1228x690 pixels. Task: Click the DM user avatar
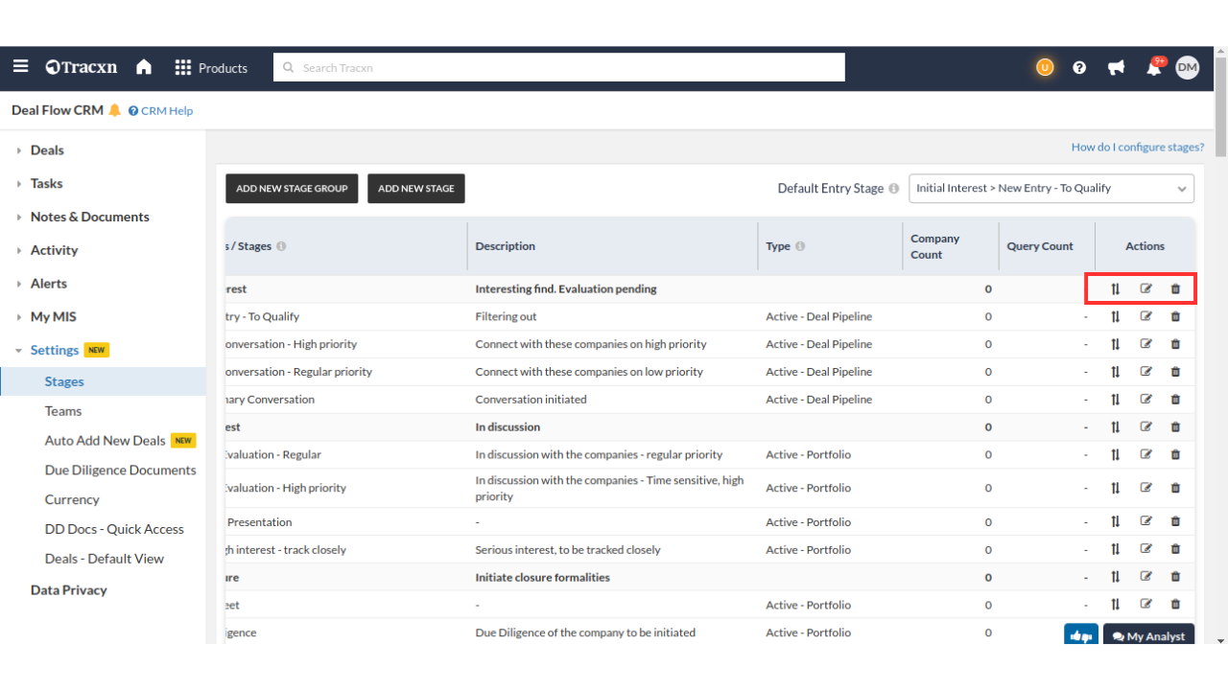1188,67
